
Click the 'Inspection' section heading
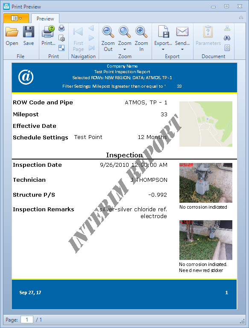(x=124, y=155)
